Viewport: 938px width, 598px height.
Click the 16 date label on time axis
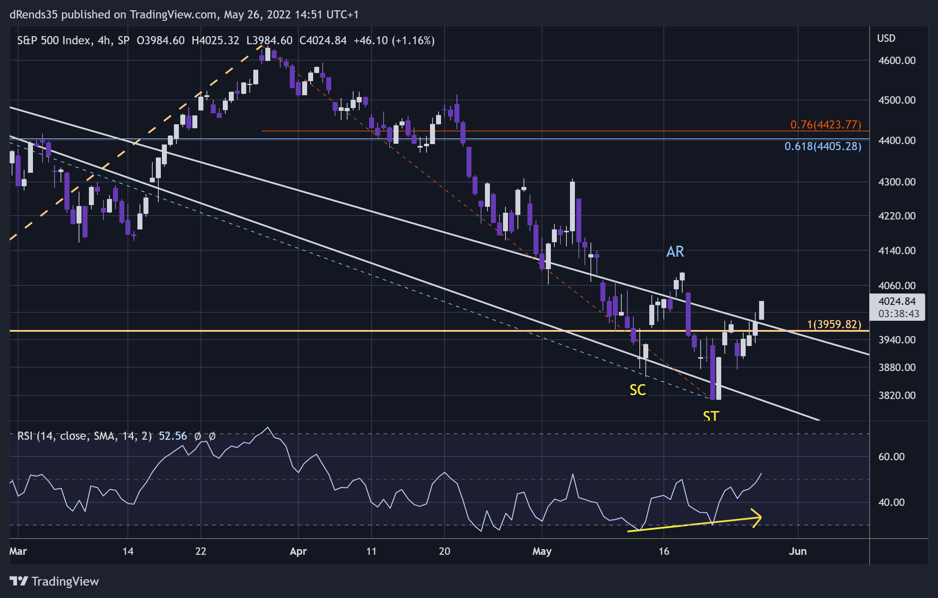[x=663, y=551]
